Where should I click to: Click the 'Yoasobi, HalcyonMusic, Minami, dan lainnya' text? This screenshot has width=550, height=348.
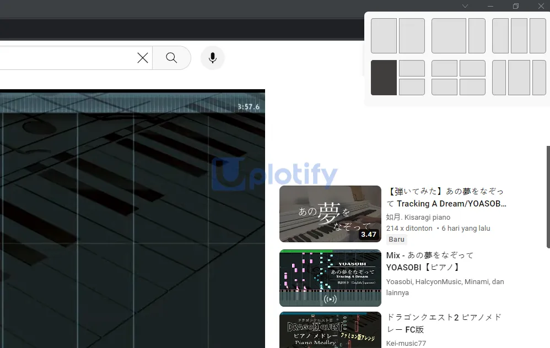(x=445, y=287)
